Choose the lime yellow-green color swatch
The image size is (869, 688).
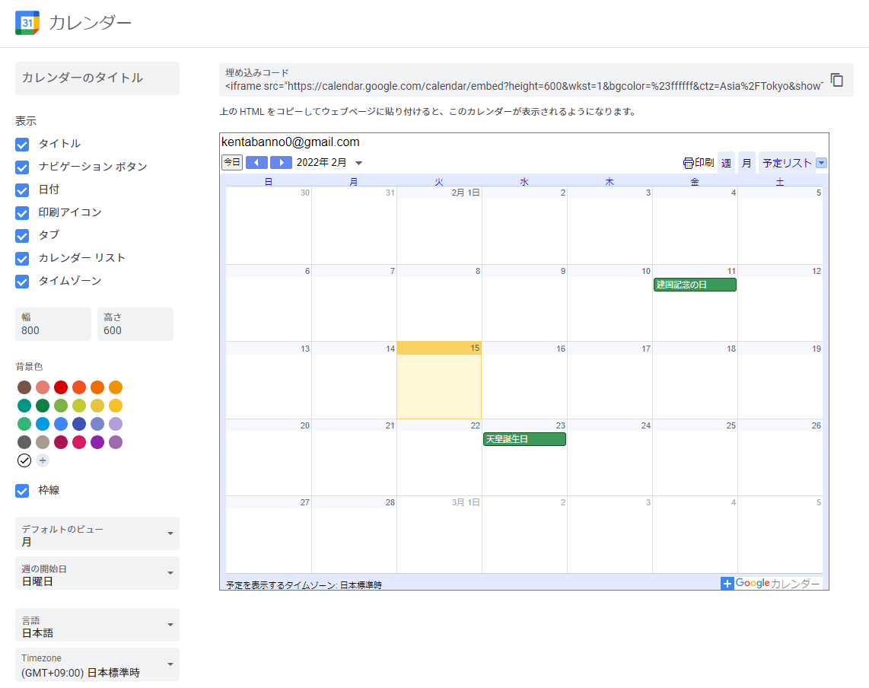79,405
